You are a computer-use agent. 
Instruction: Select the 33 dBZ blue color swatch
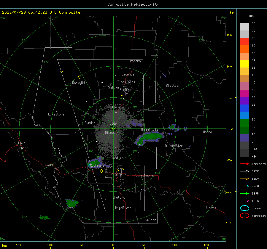[244, 116]
